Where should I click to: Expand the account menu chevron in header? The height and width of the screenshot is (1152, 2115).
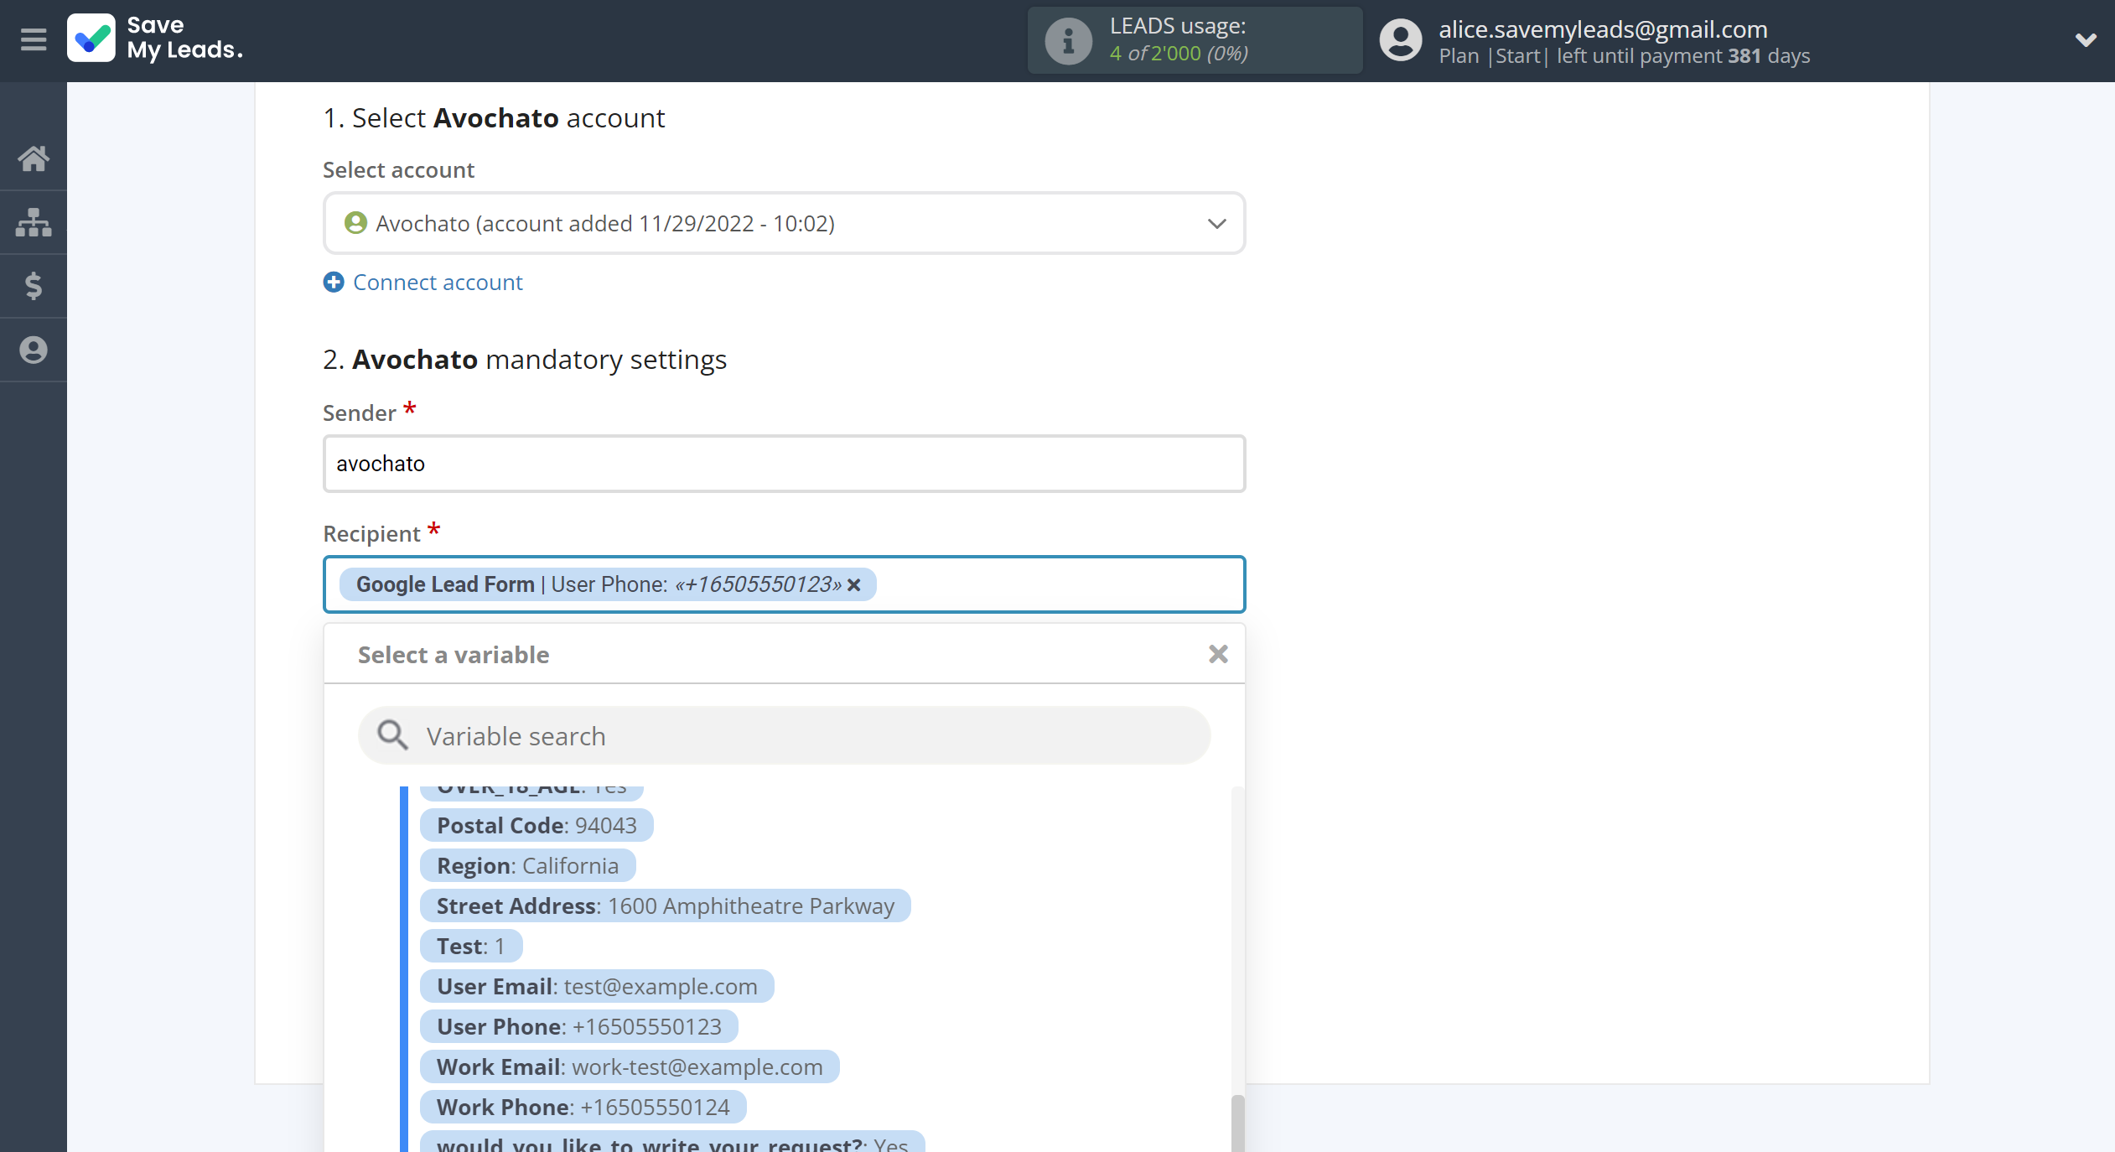tap(2086, 39)
